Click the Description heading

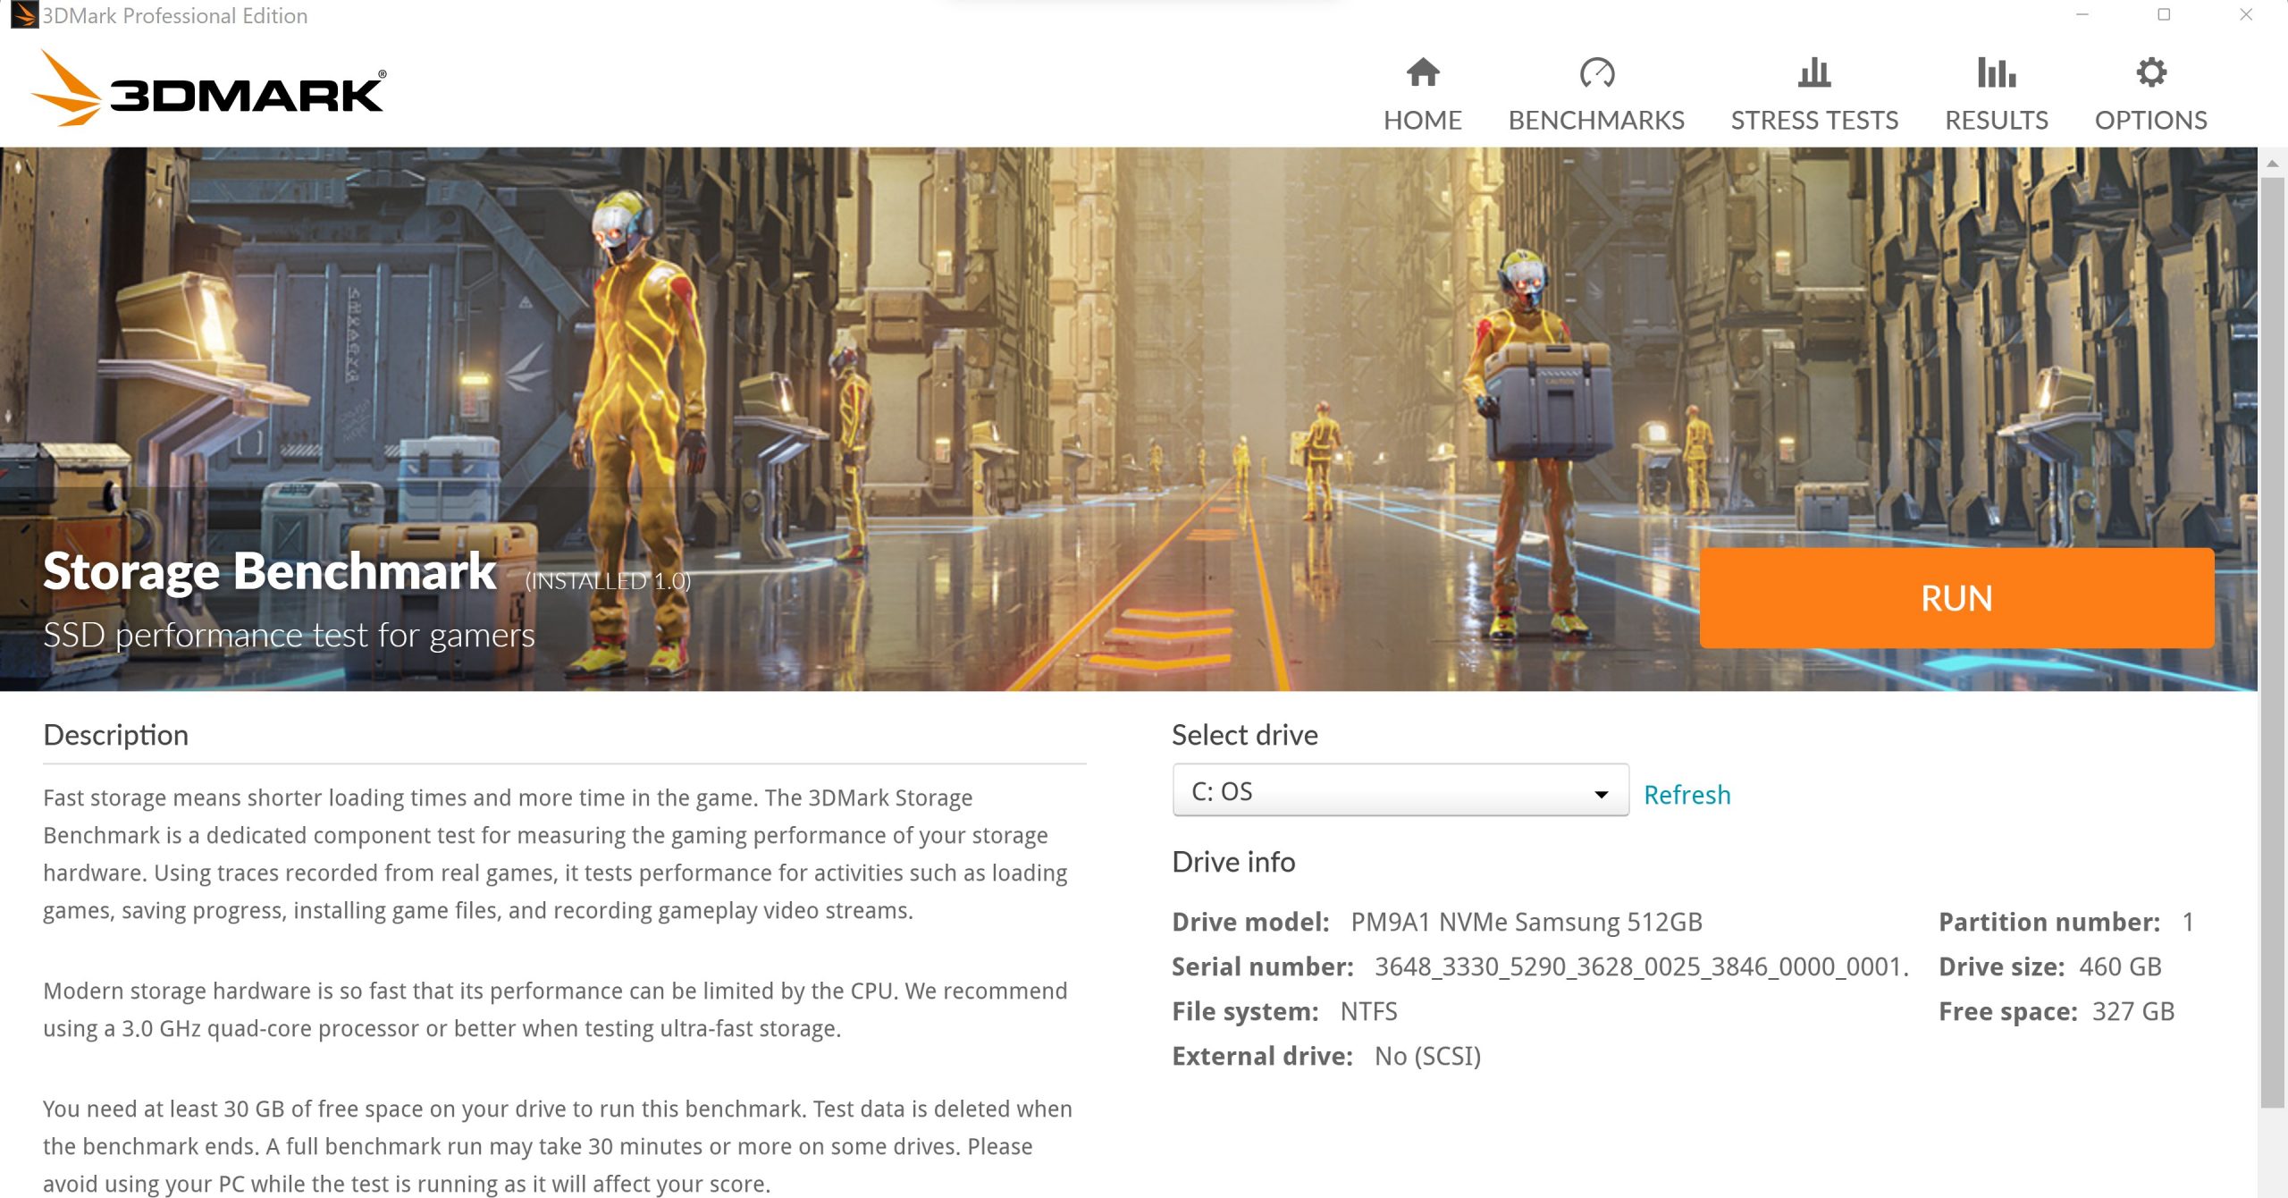click(x=115, y=735)
